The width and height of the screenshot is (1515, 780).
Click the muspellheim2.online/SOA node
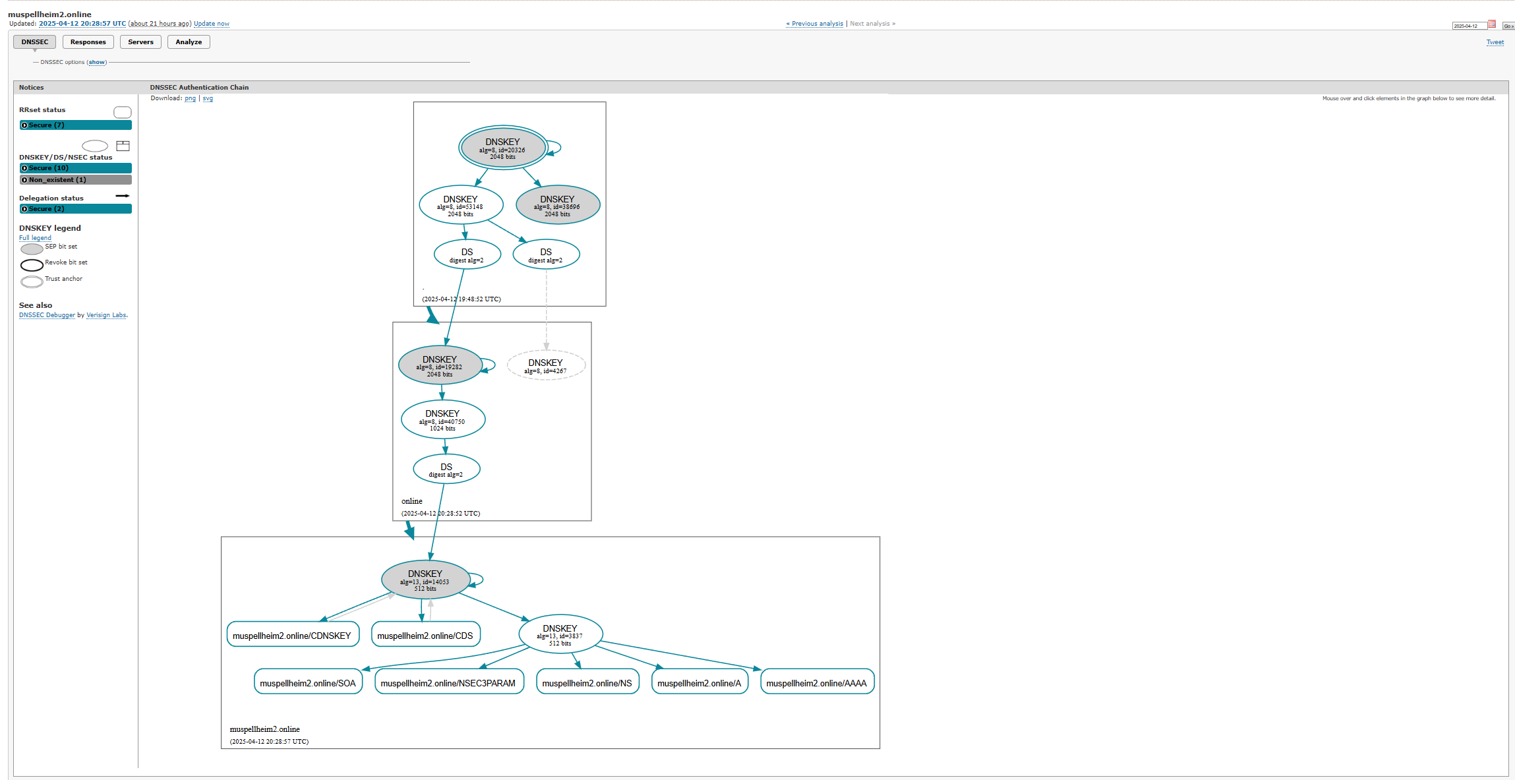[x=308, y=682]
